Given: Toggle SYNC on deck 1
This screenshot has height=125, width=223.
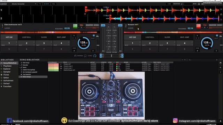Looking at the screenshot, I should 96,25.
